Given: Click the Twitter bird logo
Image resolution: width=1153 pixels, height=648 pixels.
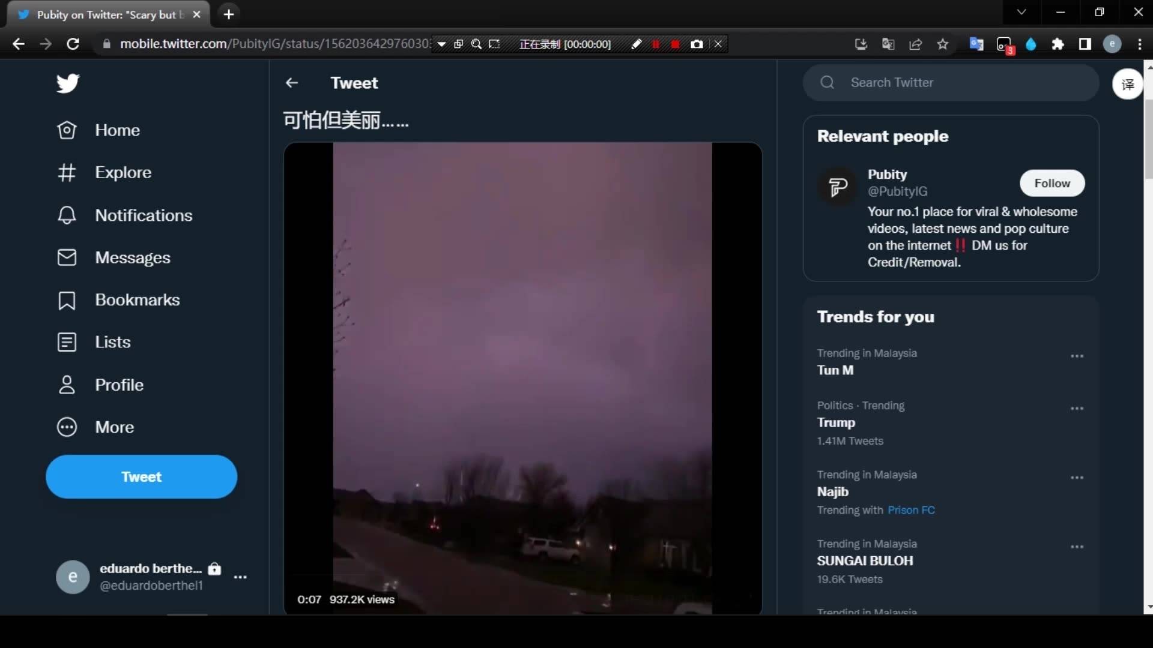Looking at the screenshot, I should click(68, 83).
